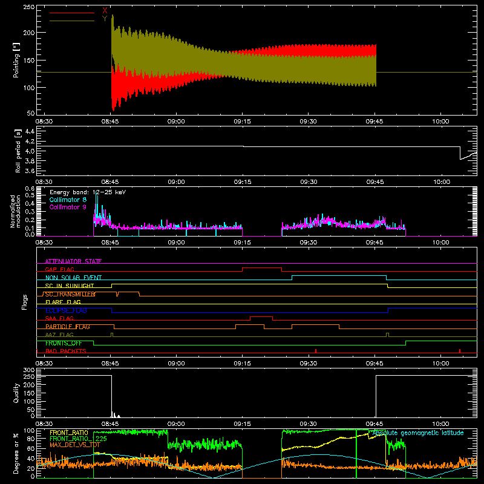The image size is (484, 484).
Task: Click the SC_TRANSMITTER flag label
Action: (70, 294)
